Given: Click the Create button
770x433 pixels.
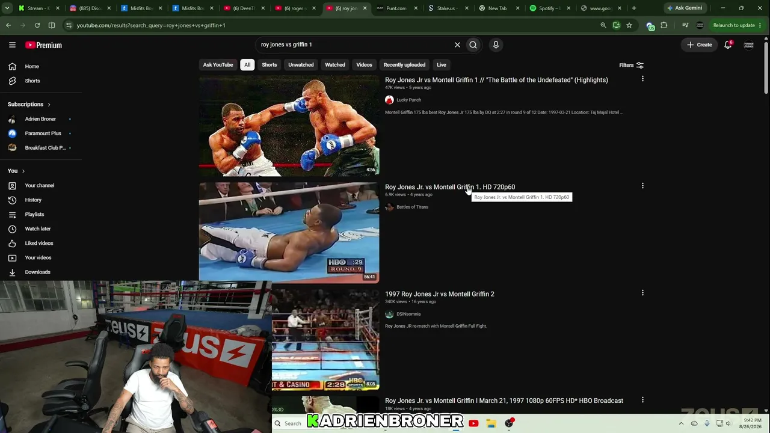Looking at the screenshot, I should click(700, 45).
